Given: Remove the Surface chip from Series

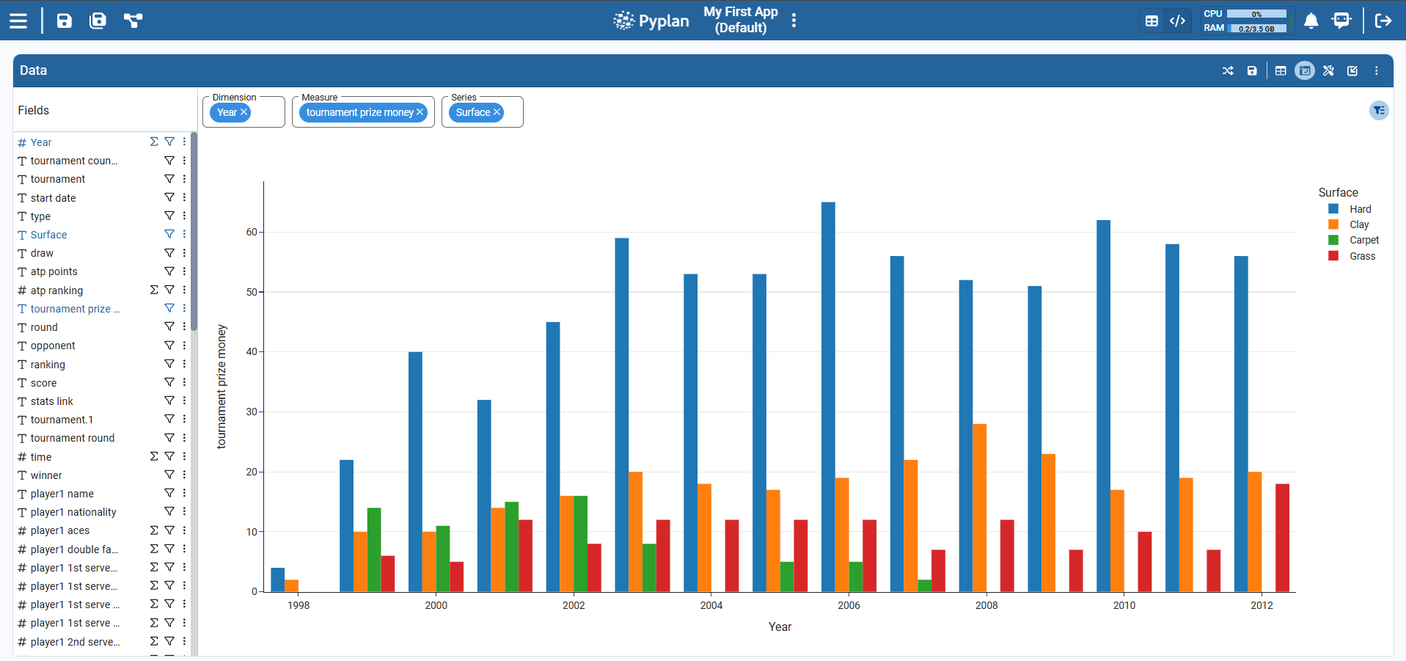Looking at the screenshot, I should [497, 112].
